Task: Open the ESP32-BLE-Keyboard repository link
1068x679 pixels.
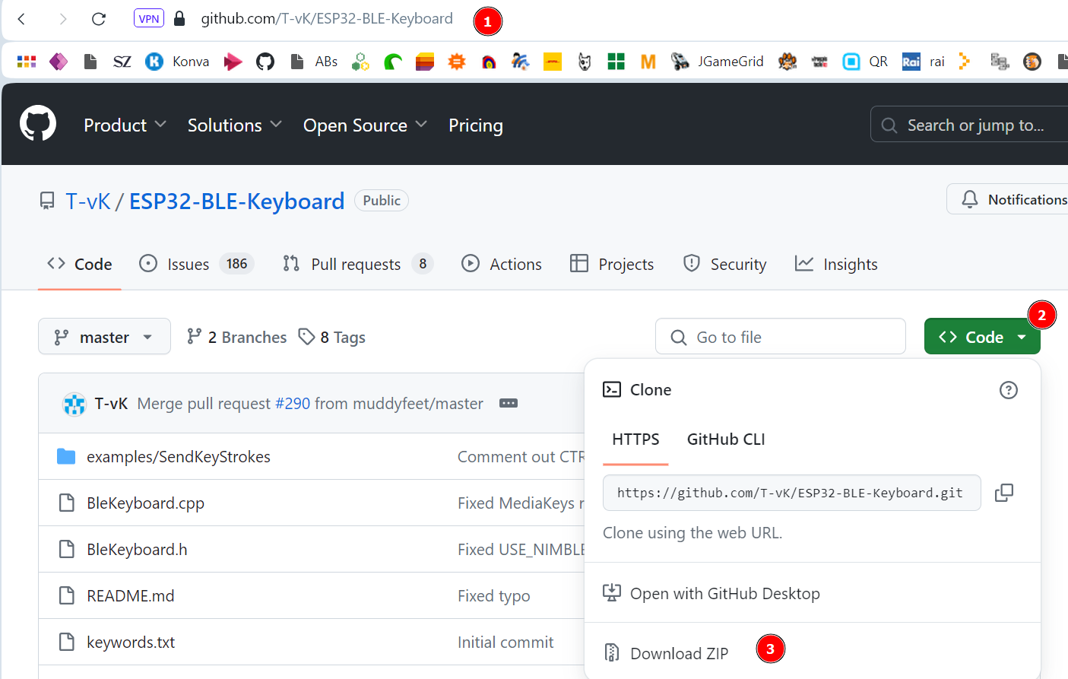Action: point(236,201)
